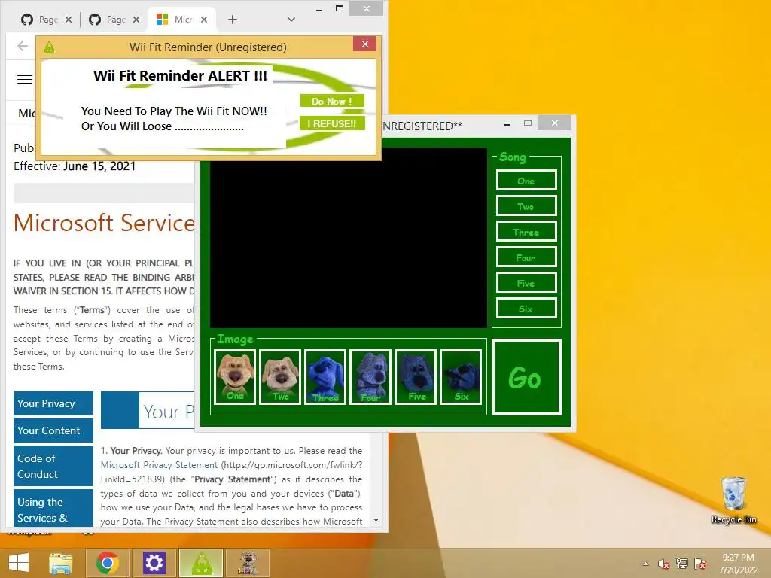Open Chrome from taskbar

coord(108,563)
